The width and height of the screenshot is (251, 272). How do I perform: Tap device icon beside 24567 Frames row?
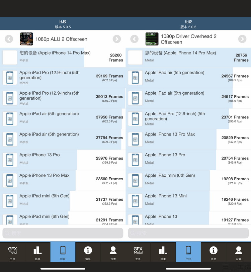[135, 78]
